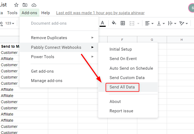Viewport: 194px width, 134px height.
Task: Expand the merge cells dropdown arrow
Action: [138, 23]
